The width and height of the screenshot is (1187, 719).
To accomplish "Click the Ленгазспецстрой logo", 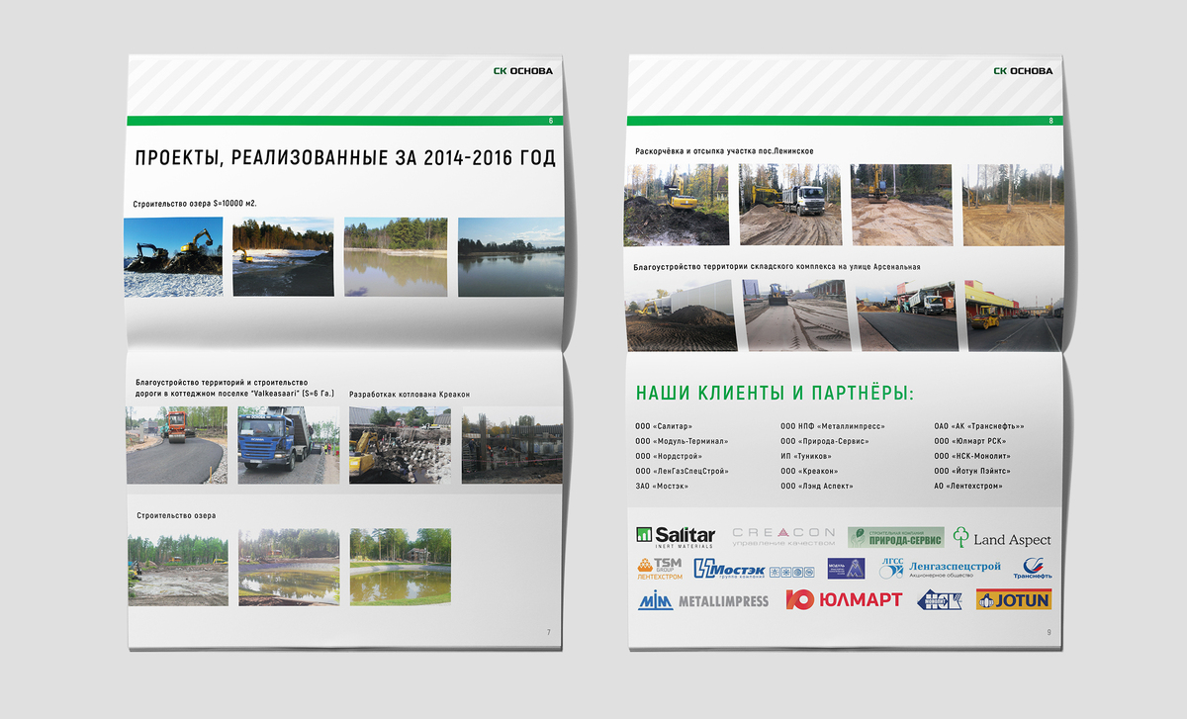I will 940,568.
